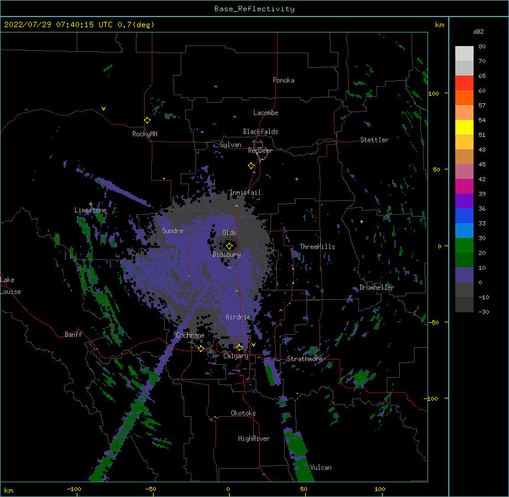Click the Airdrie city label
Image resolution: width=509 pixels, height=497 pixels.
click(239, 317)
